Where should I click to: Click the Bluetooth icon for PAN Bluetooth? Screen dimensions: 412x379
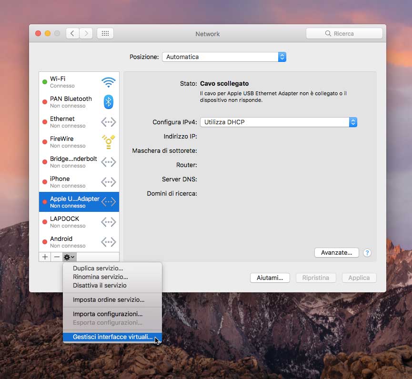tap(109, 102)
